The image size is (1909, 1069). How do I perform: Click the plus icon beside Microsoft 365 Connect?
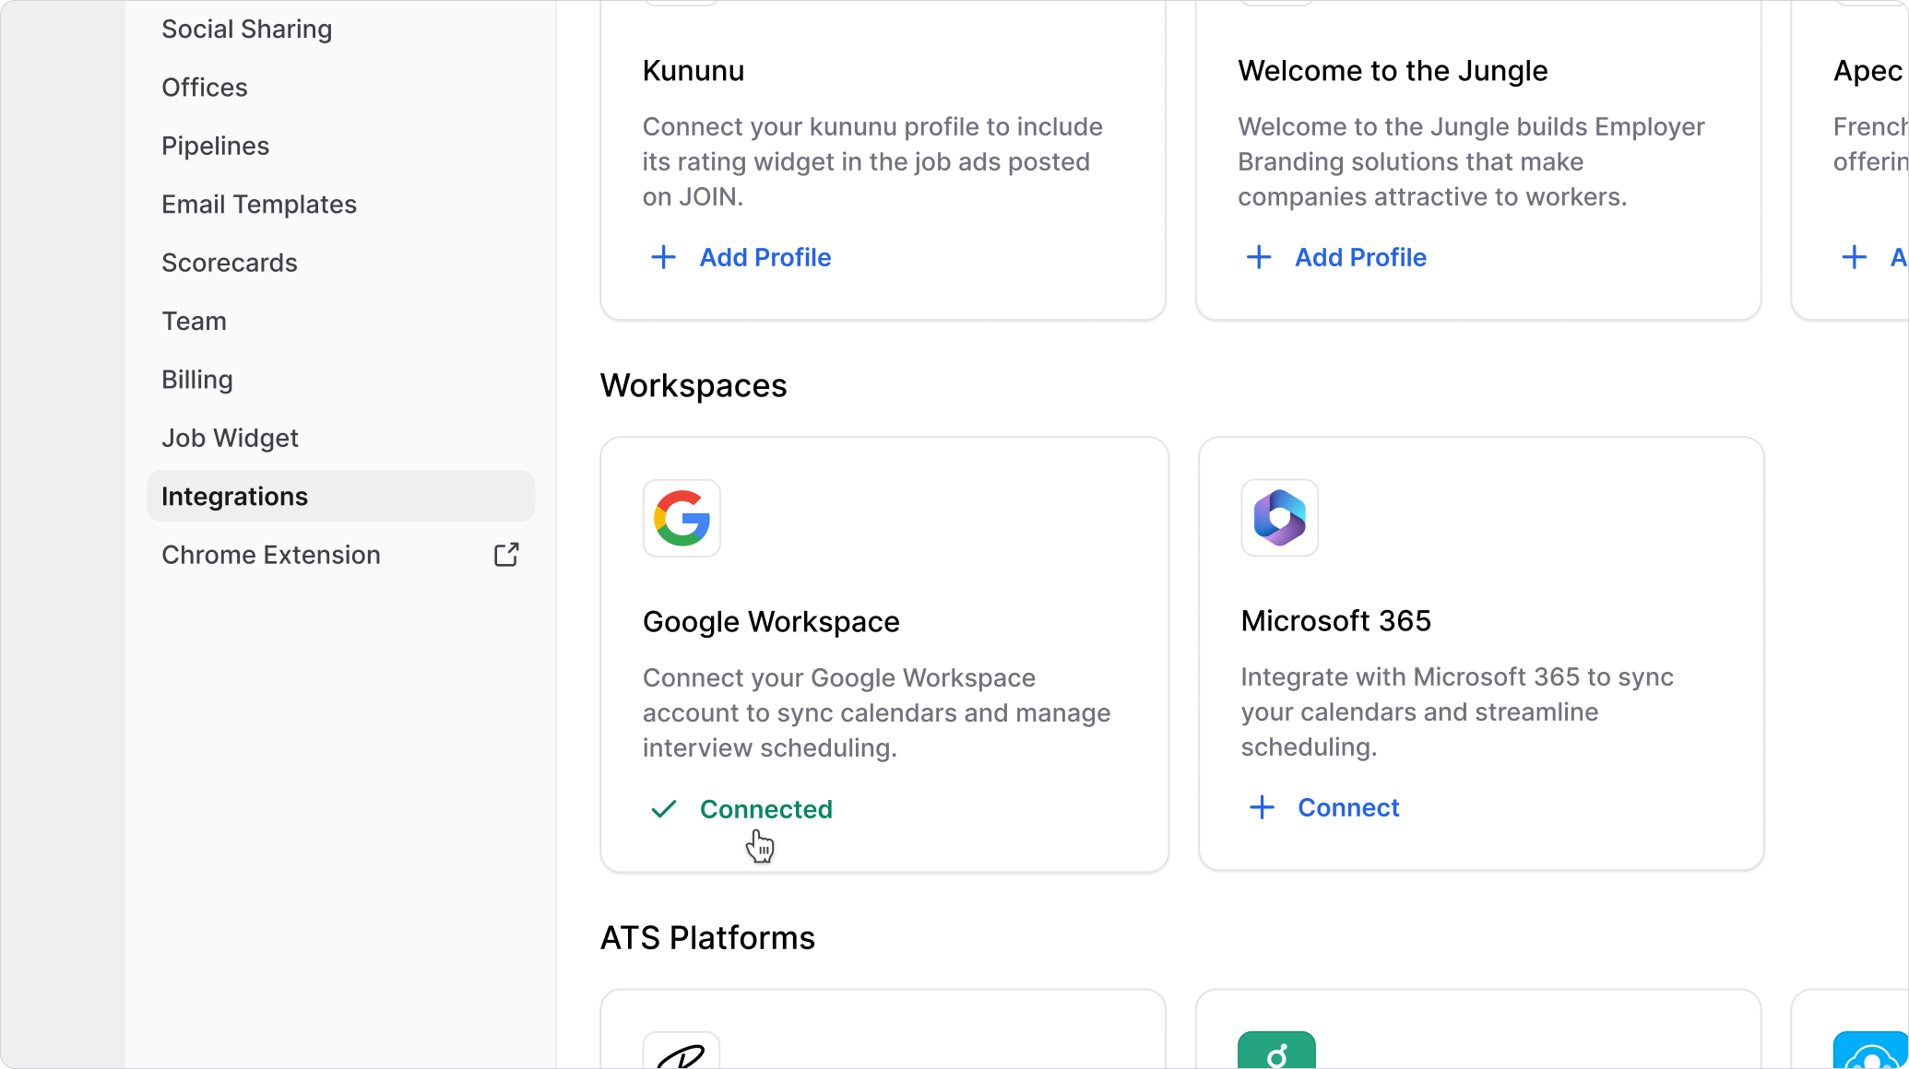(x=1262, y=808)
